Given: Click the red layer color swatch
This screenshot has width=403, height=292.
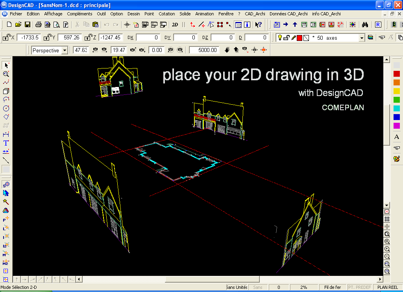Looking at the screenshot, I should pos(299,38).
